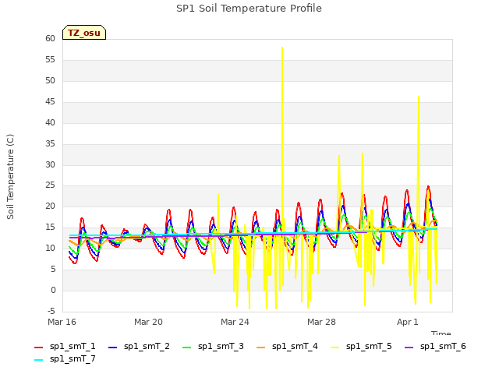The height and width of the screenshot is (374, 499).
Task: Click the TZ_osu label box
Action: [84, 33]
